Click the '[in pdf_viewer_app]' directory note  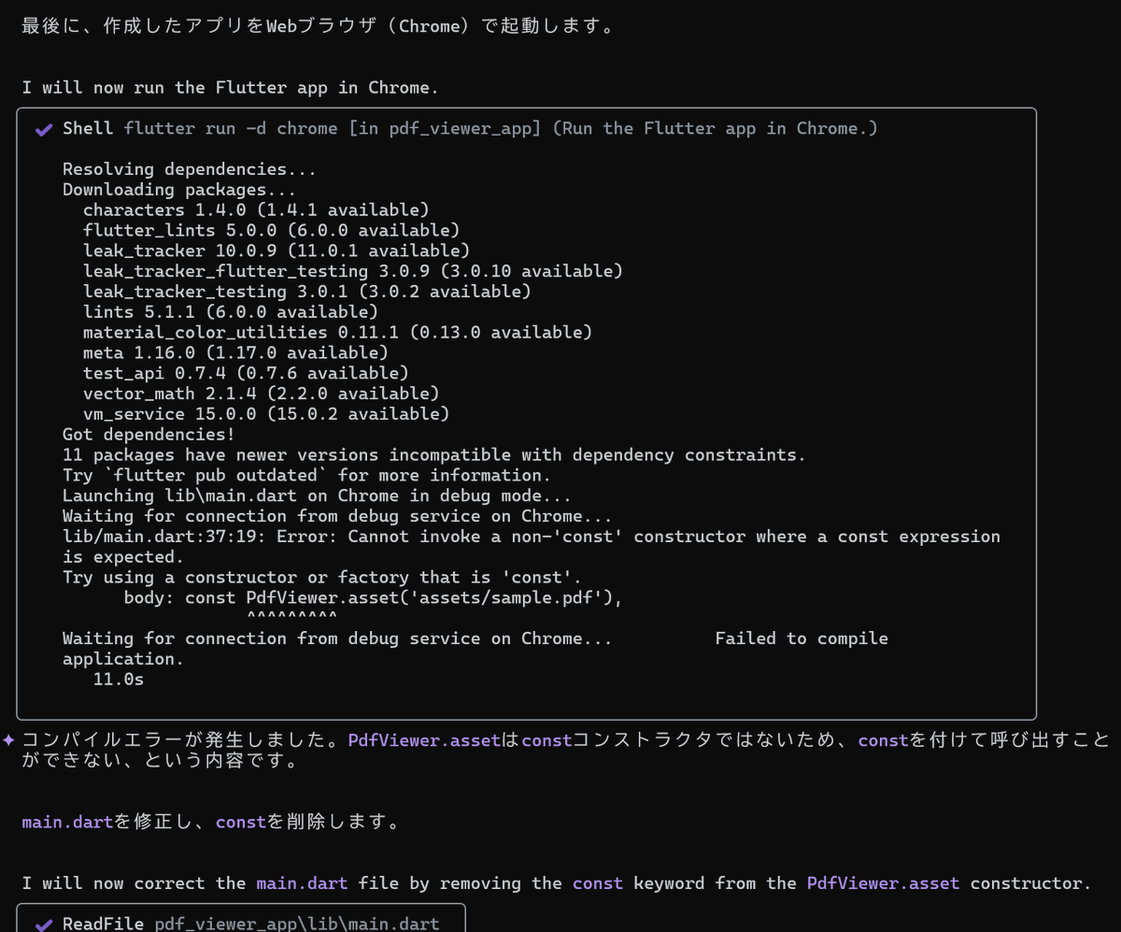pos(445,129)
